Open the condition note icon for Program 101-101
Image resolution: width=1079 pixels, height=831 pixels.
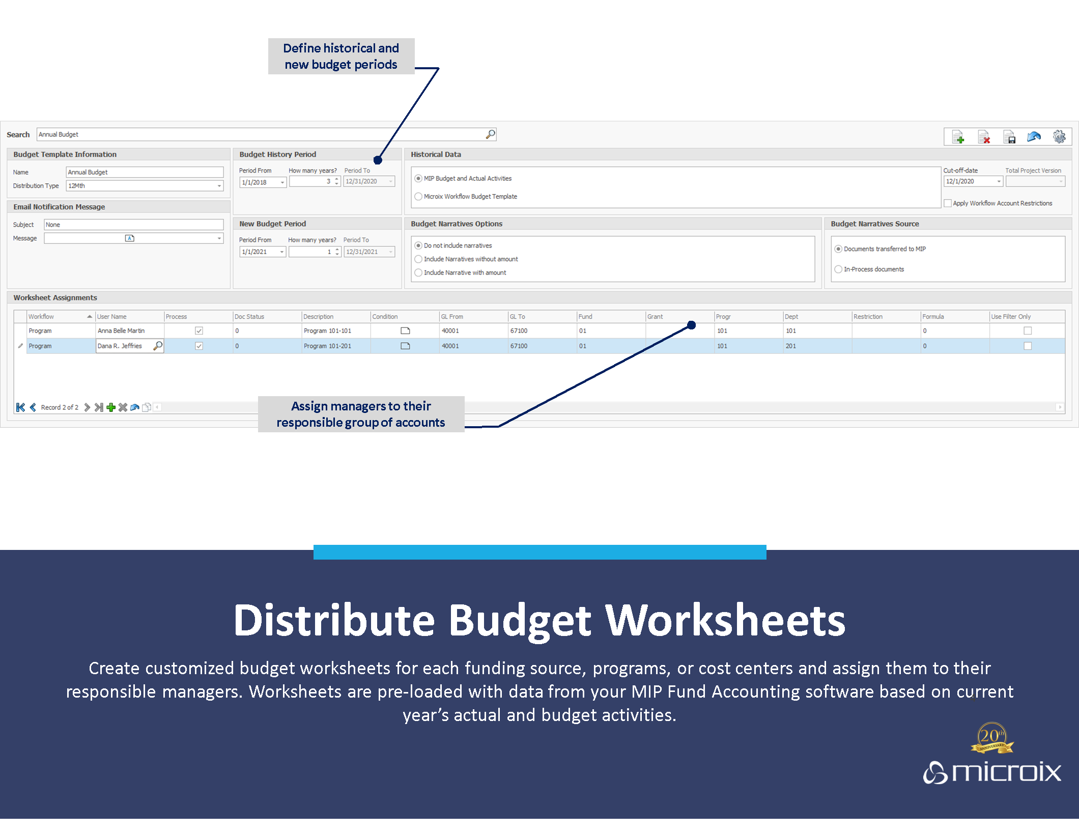coord(405,331)
